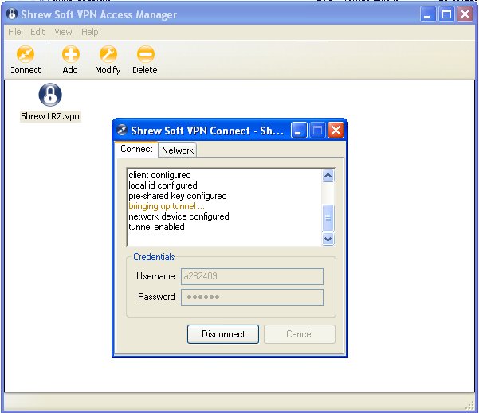Select the Shrew LRZ.vpn profile icon
479x413 pixels.
(x=50, y=95)
